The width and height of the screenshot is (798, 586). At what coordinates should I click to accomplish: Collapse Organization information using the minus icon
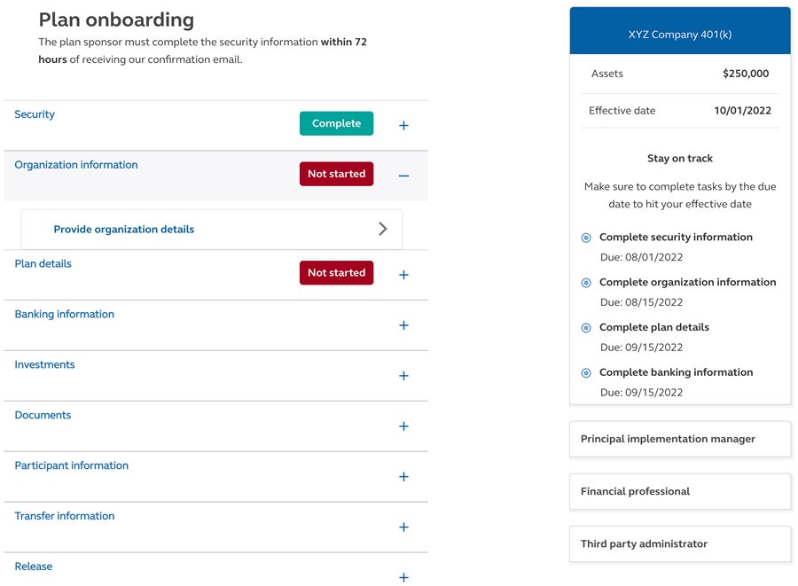[x=403, y=174]
